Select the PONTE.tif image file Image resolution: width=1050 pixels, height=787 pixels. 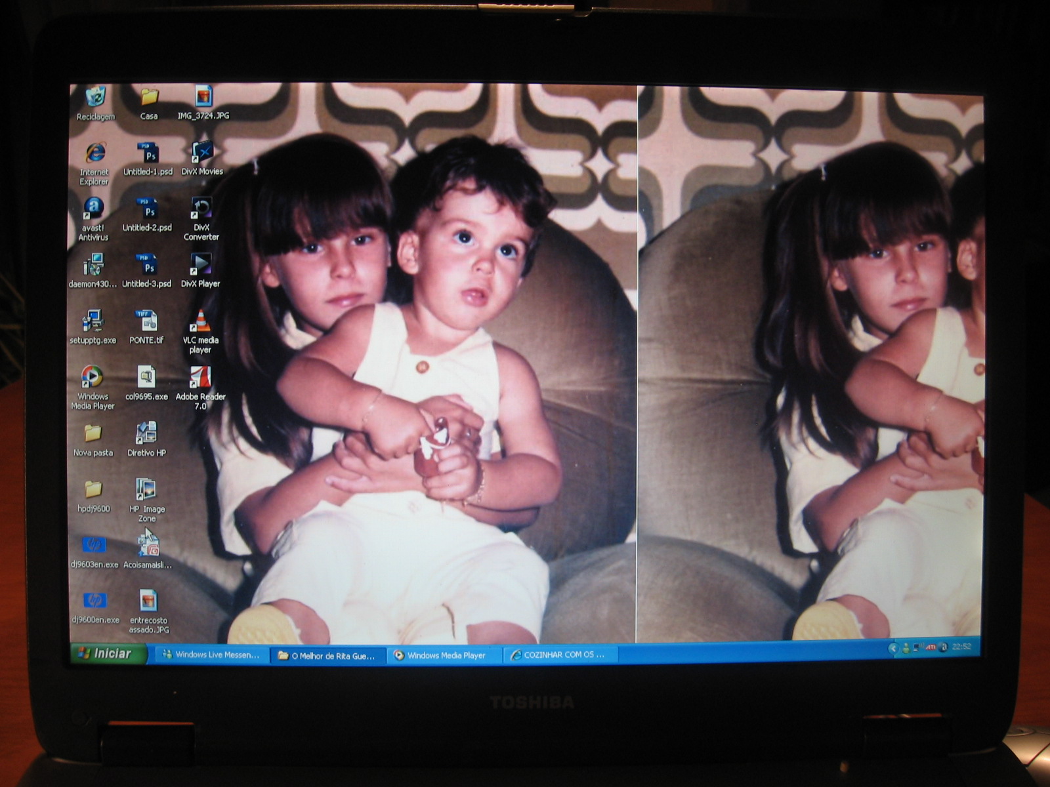click(x=146, y=327)
